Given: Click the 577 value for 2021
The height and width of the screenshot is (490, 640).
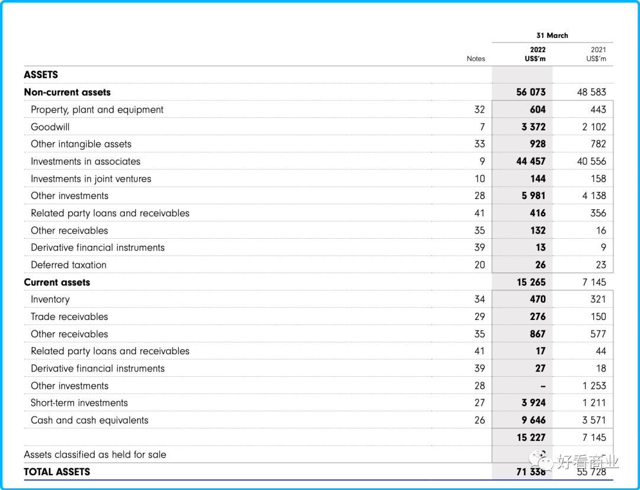Looking at the screenshot, I should (598, 334).
